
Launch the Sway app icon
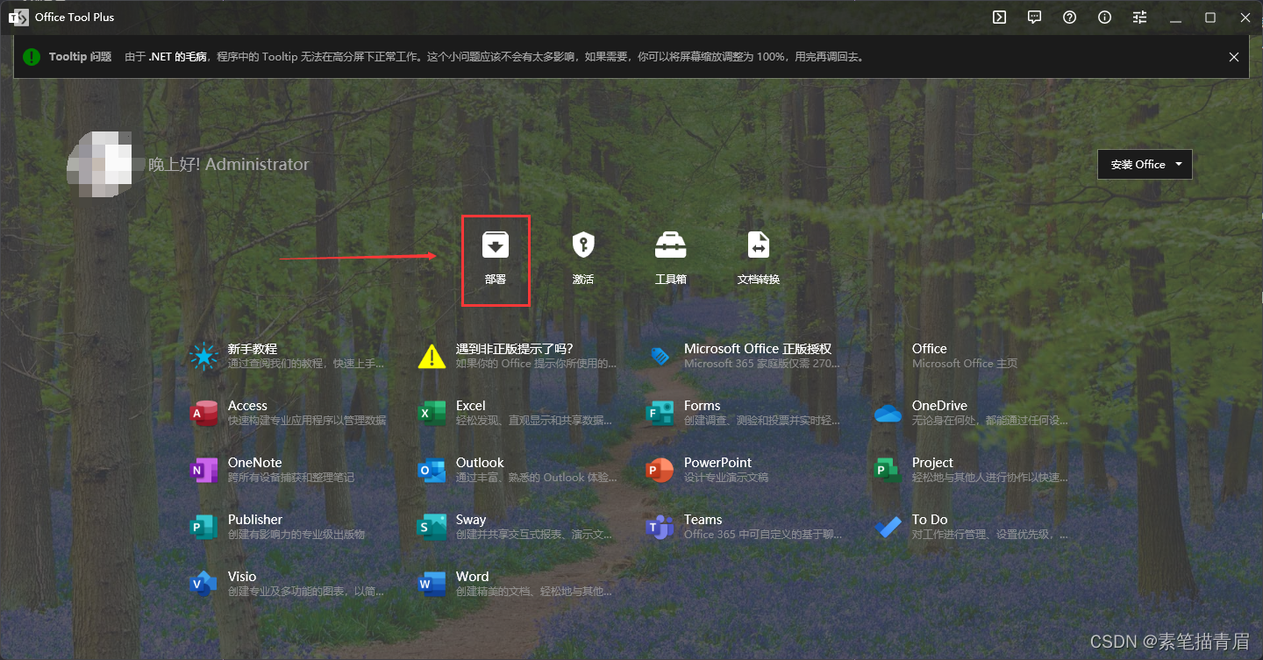coord(432,527)
